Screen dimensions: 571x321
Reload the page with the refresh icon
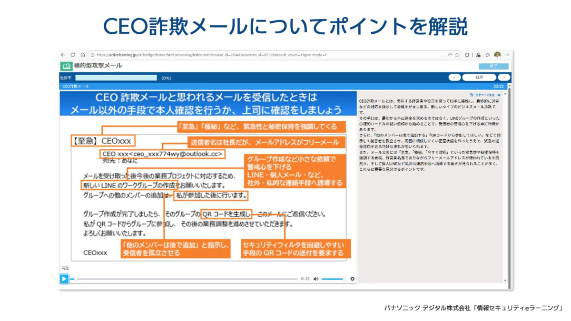73,55
